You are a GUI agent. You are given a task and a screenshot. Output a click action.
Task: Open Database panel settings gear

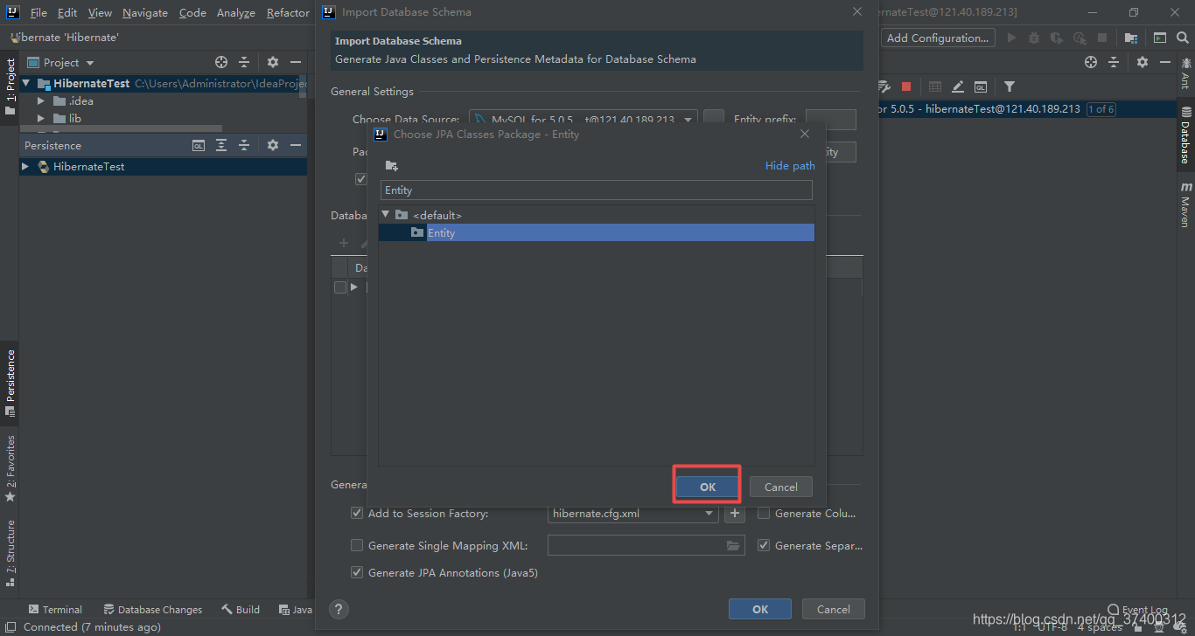(x=1143, y=62)
